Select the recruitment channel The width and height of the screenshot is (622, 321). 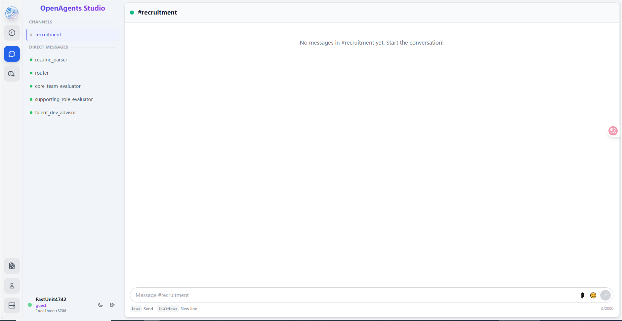73,35
